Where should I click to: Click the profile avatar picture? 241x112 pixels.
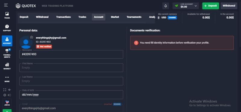pyautogui.click(x=26, y=42)
